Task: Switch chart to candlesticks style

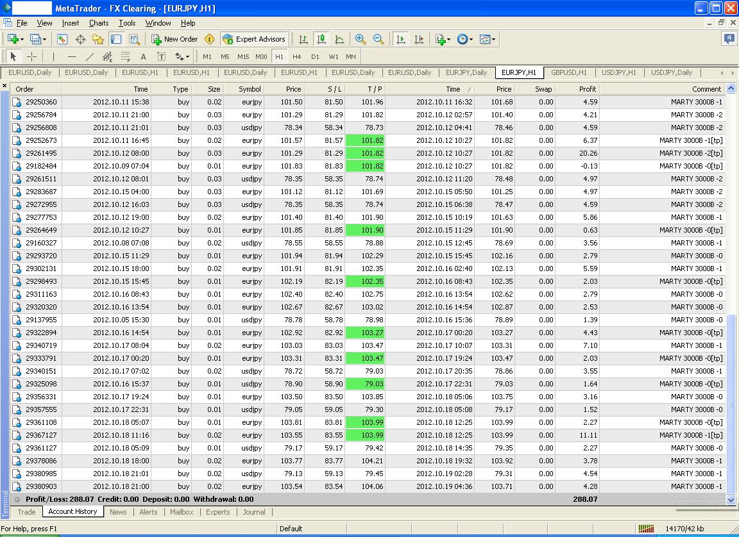Action: coord(321,40)
